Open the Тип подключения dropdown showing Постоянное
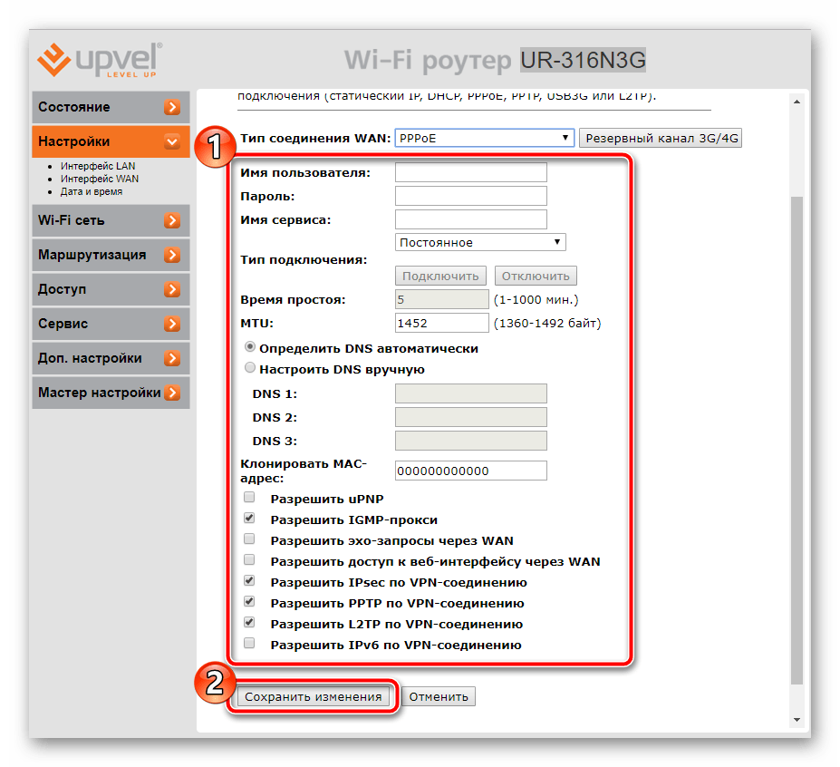Image resolution: width=840 pixels, height=767 pixels. point(480,242)
